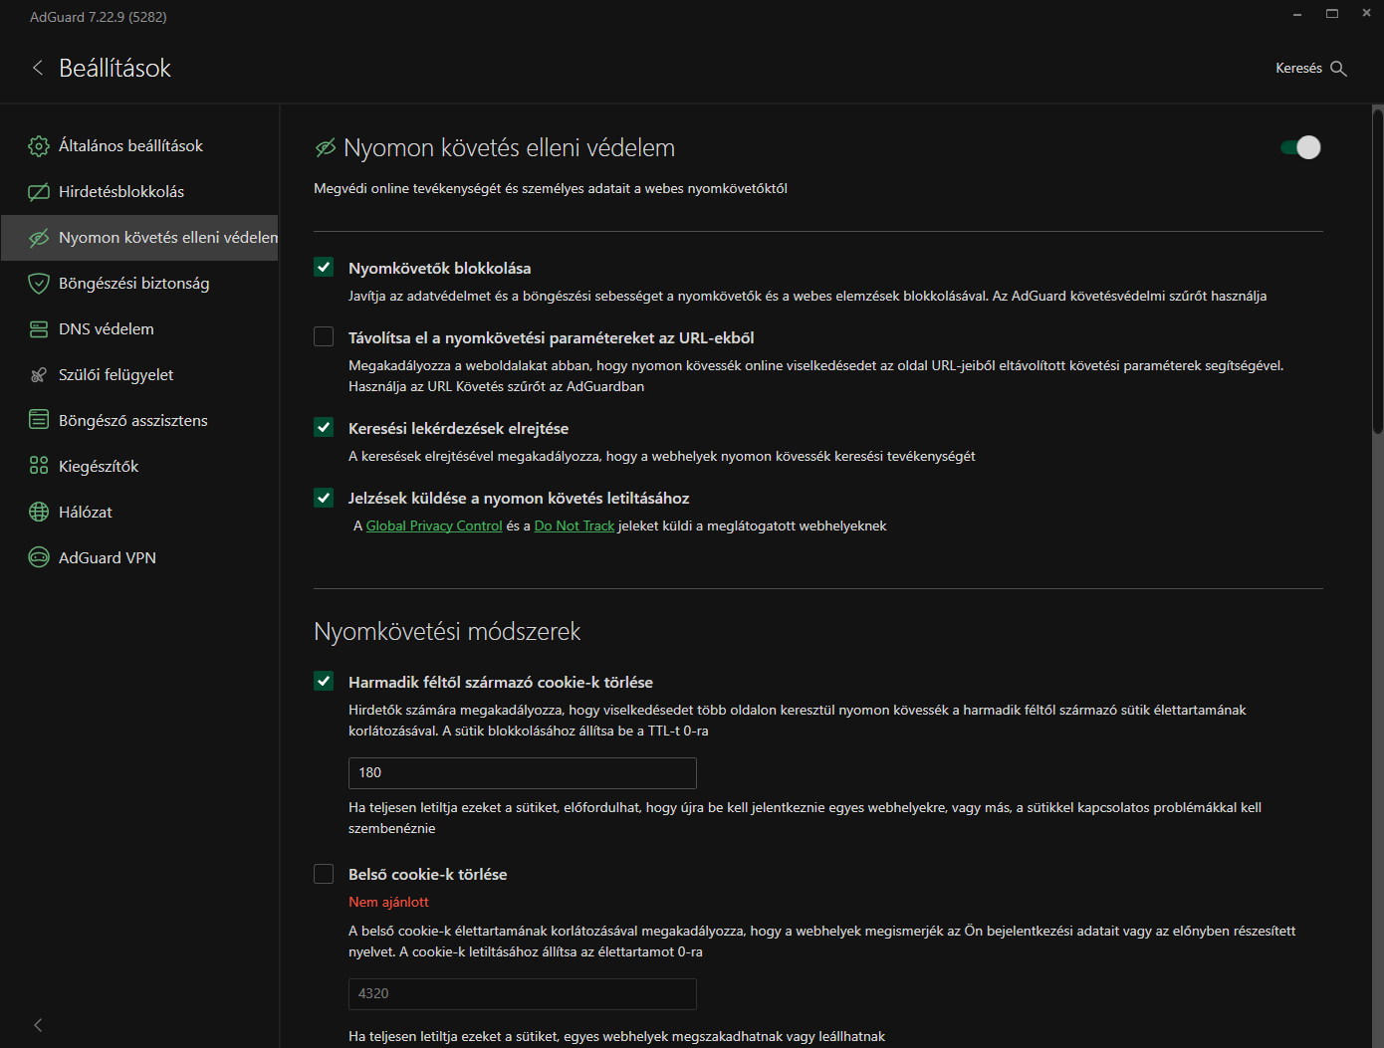Click the first-party cookie field showing 4320
The image size is (1384, 1048).
click(523, 994)
